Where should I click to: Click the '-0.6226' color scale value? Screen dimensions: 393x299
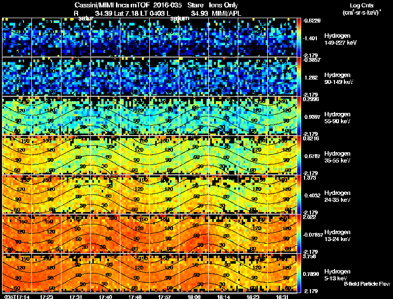[x=311, y=21]
